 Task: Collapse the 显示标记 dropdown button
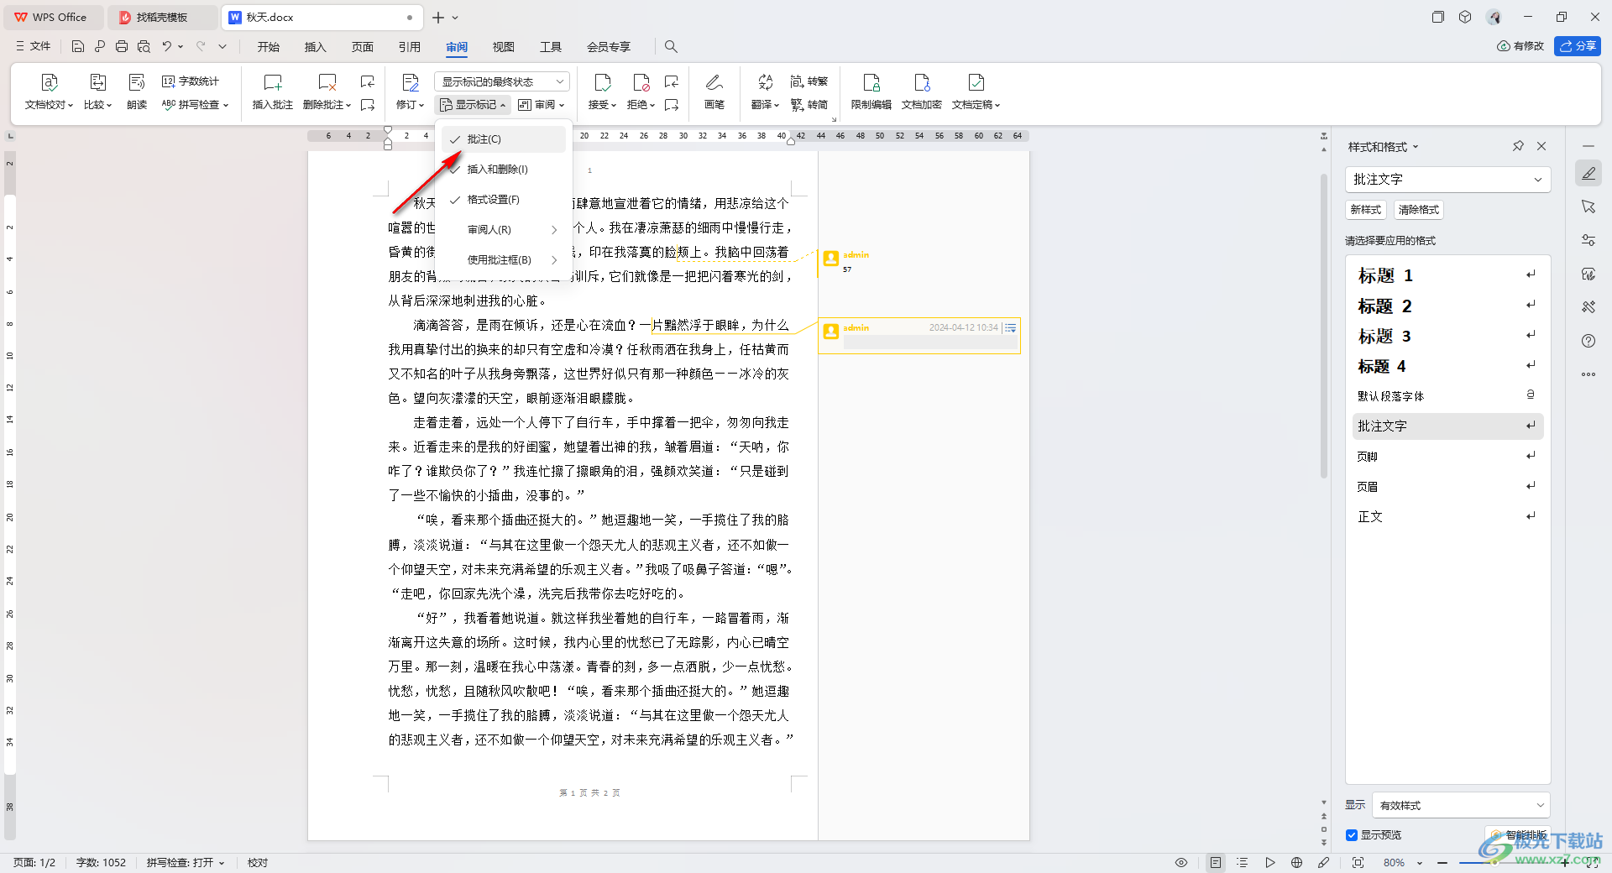(473, 105)
